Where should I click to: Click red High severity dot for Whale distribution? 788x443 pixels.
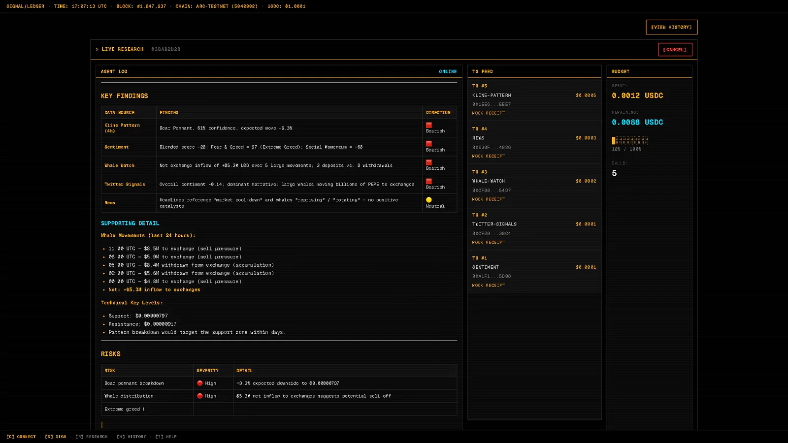200,396
